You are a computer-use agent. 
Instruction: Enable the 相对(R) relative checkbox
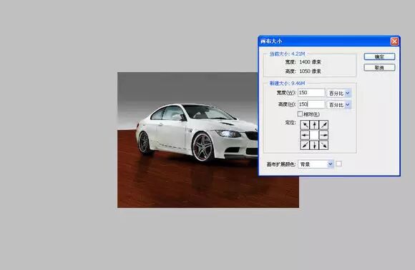[x=300, y=114]
